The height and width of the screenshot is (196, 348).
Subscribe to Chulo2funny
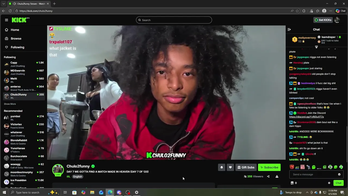pyautogui.click(x=269, y=167)
